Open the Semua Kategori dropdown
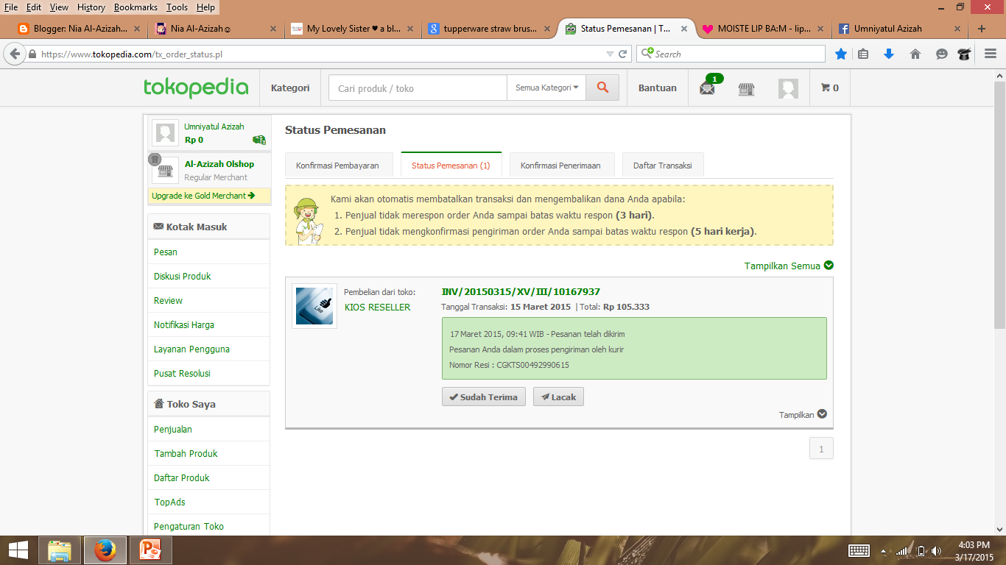Image resolution: width=1006 pixels, height=565 pixels. pyautogui.click(x=546, y=88)
